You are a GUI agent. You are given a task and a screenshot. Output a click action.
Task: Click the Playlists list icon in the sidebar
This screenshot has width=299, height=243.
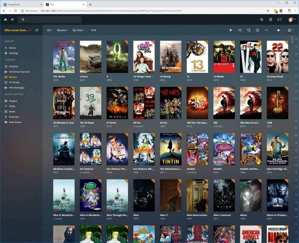tap(5, 66)
